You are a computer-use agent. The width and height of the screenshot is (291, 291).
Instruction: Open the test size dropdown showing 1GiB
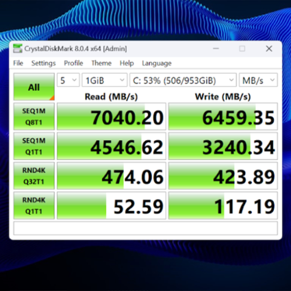click(105, 80)
